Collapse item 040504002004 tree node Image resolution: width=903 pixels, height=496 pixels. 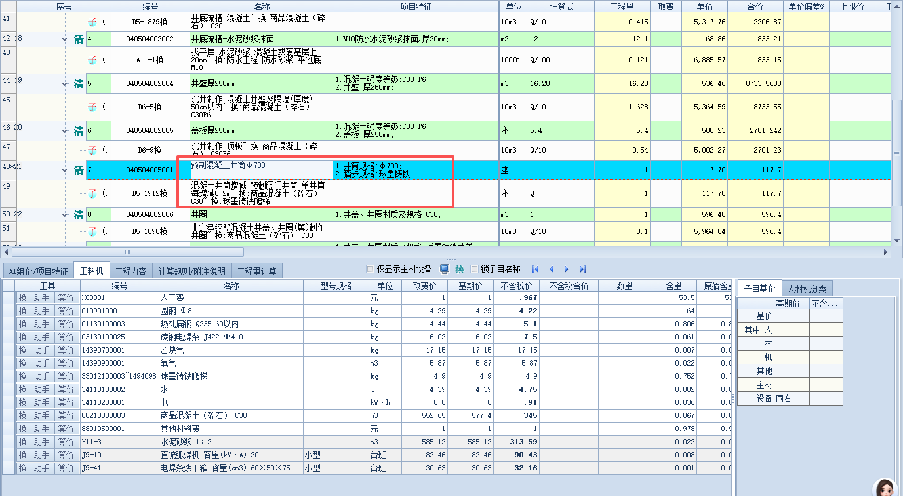coord(64,85)
